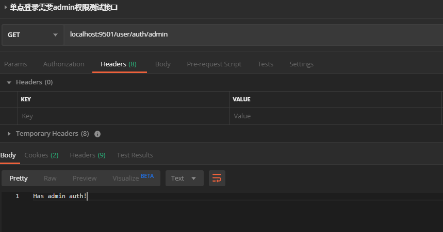Click the wrap lines icon in response toolbar

pyautogui.click(x=217, y=178)
